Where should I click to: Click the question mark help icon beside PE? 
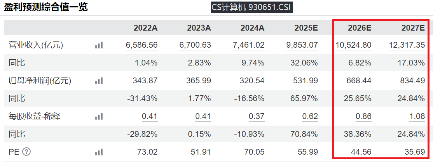26,152
